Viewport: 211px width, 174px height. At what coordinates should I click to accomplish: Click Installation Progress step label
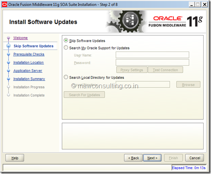pos(29,87)
